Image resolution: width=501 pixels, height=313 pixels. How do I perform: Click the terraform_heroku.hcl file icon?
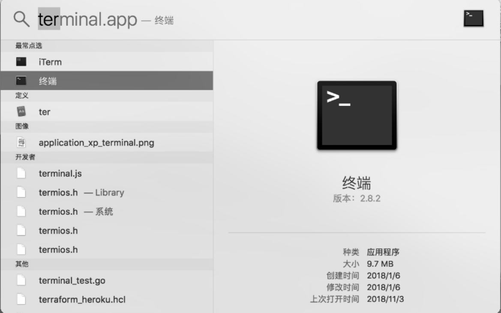click(21, 299)
